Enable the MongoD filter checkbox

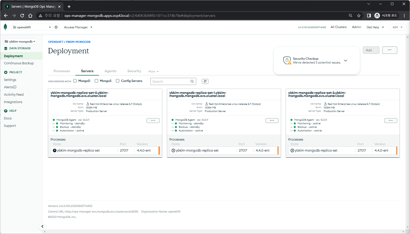[x=75, y=81]
